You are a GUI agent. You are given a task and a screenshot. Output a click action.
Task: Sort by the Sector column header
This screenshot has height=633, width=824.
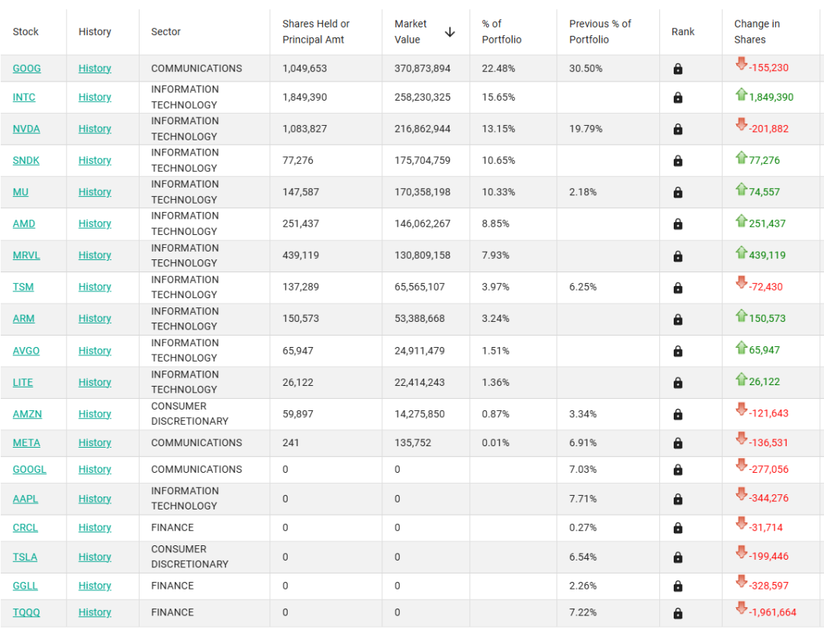pos(166,31)
